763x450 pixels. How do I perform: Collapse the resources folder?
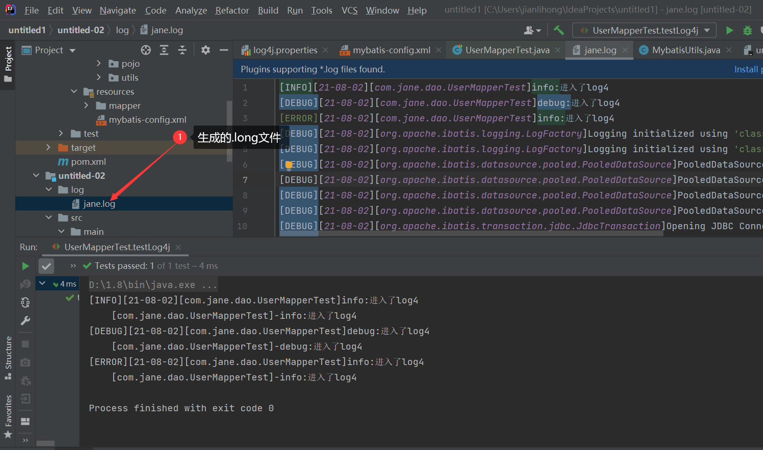(x=74, y=91)
